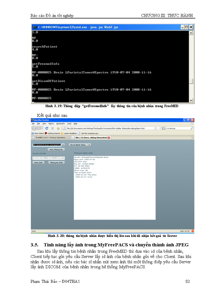Image resolution: width=215 pixels, height=296 pixels.
Task: Click the Thông tin Ảnh button
Action: point(56,163)
